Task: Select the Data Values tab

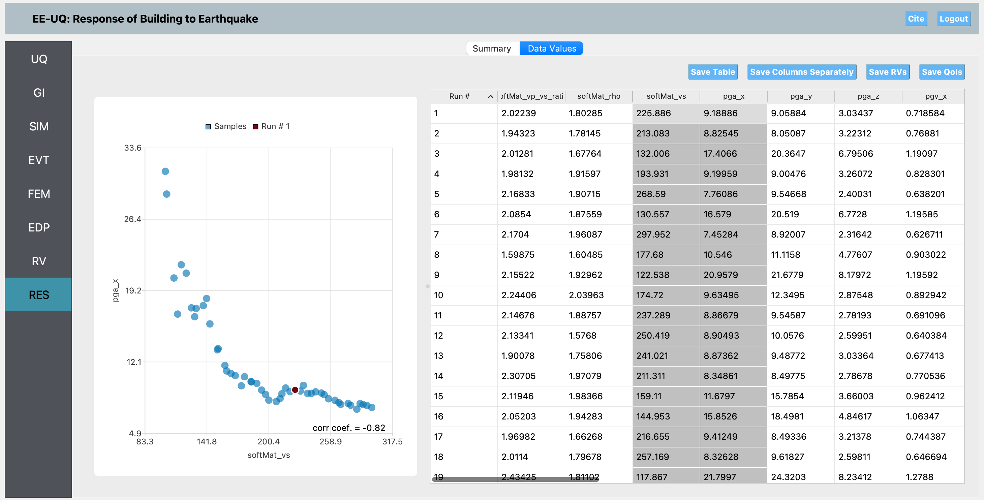Action: click(551, 49)
